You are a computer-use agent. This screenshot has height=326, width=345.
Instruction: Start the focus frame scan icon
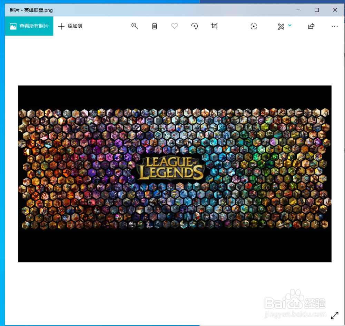254,27
